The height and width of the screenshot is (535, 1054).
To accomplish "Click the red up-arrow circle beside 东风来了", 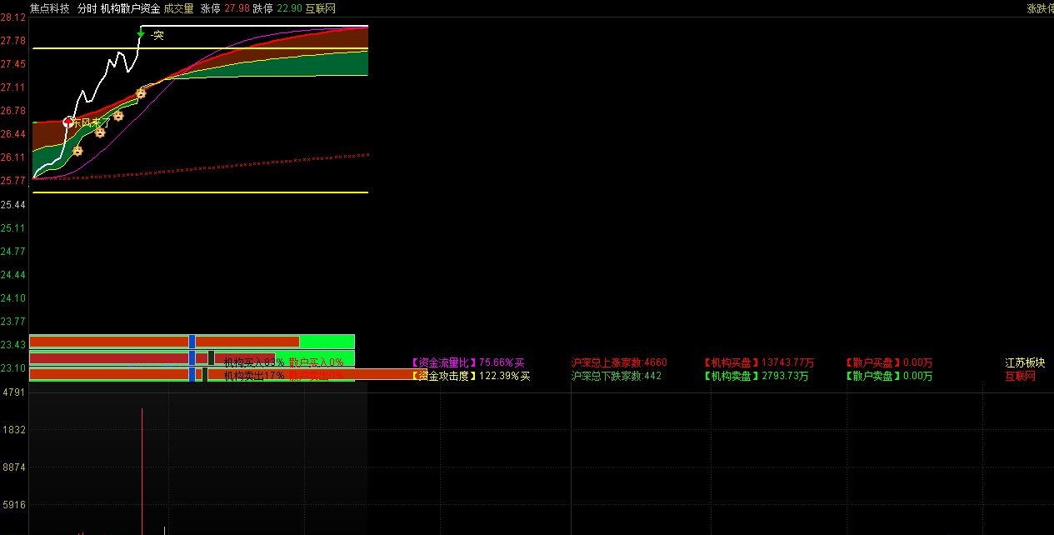I will (x=68, y=122).
